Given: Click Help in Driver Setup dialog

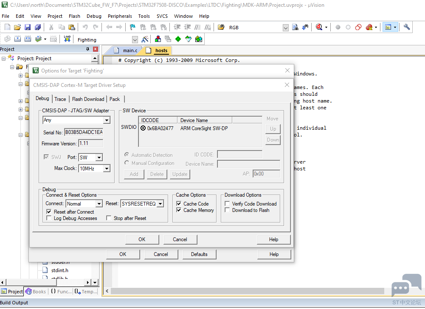Looking at the screenshot, I should click(x=274, y=239).
